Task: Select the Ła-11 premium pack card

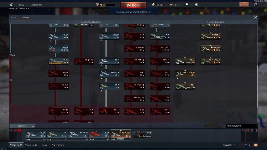Action: tap(185, 61)
